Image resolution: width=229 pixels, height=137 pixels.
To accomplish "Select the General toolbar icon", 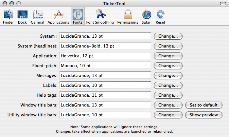I will (38, 15).
